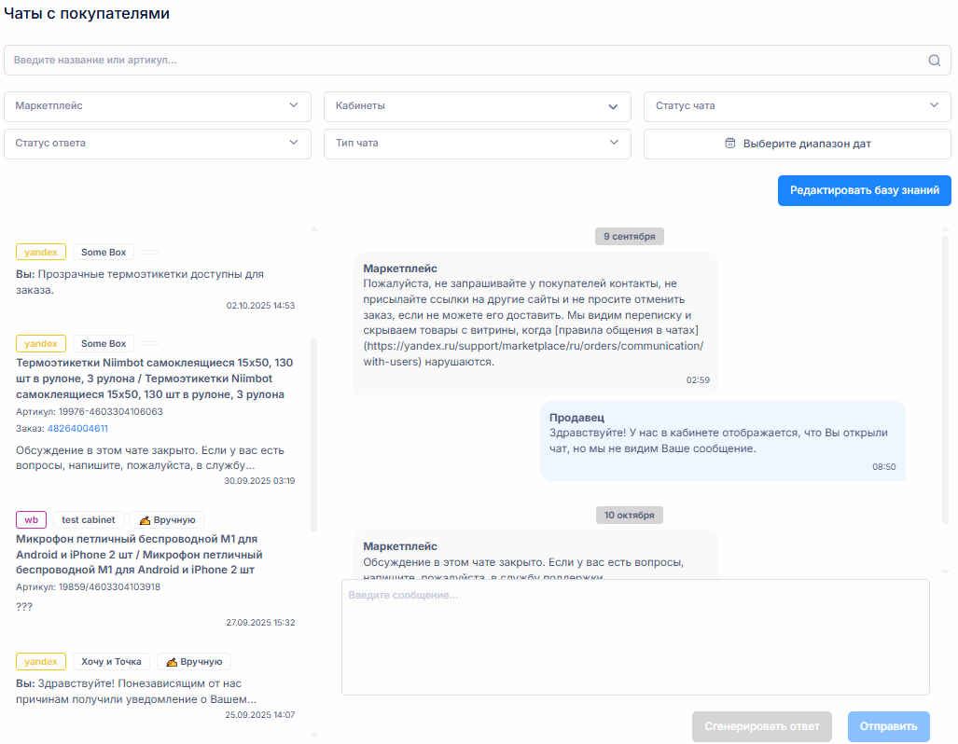Click the calendar icon in date range picker
The width and height of the screenshot is (958, 744).
click(x=730, y=144)
